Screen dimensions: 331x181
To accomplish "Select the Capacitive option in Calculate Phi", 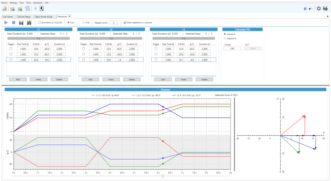I will [225, 38].
